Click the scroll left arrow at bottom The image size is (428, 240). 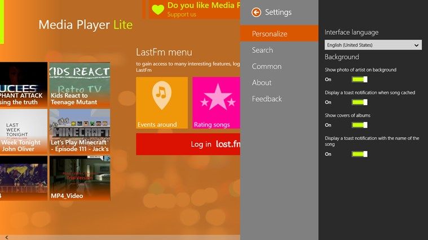pos(7,237)
